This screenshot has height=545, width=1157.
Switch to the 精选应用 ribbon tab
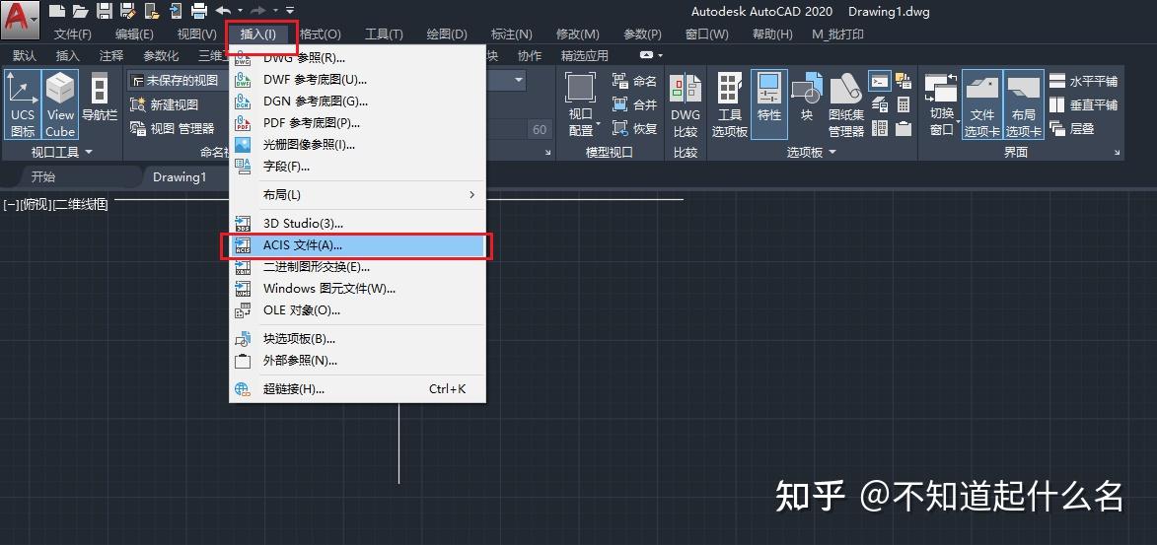pos(584,55)
